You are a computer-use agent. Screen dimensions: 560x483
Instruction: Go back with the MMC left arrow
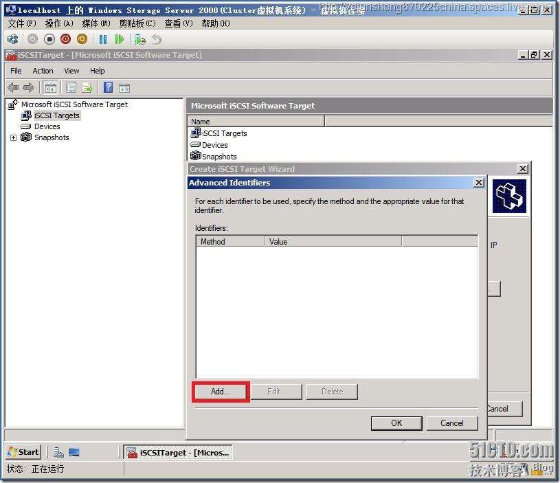pyautogui.click(x=13, y=87)
